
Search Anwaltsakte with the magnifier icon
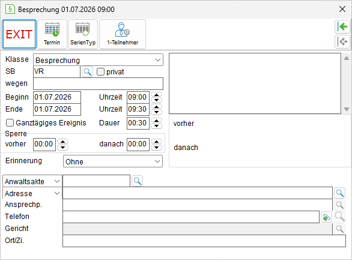138,181
